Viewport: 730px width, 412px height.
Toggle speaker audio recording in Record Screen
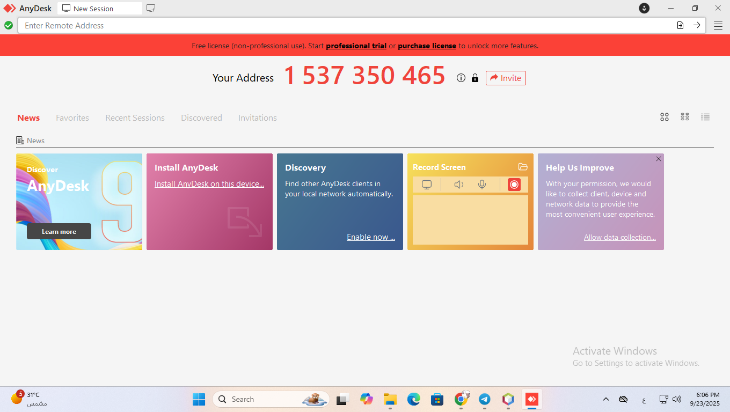point(458,185)
